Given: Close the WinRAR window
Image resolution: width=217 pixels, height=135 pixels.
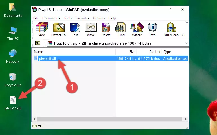Looking at the screenshot, I should click(x=183, y=9).
